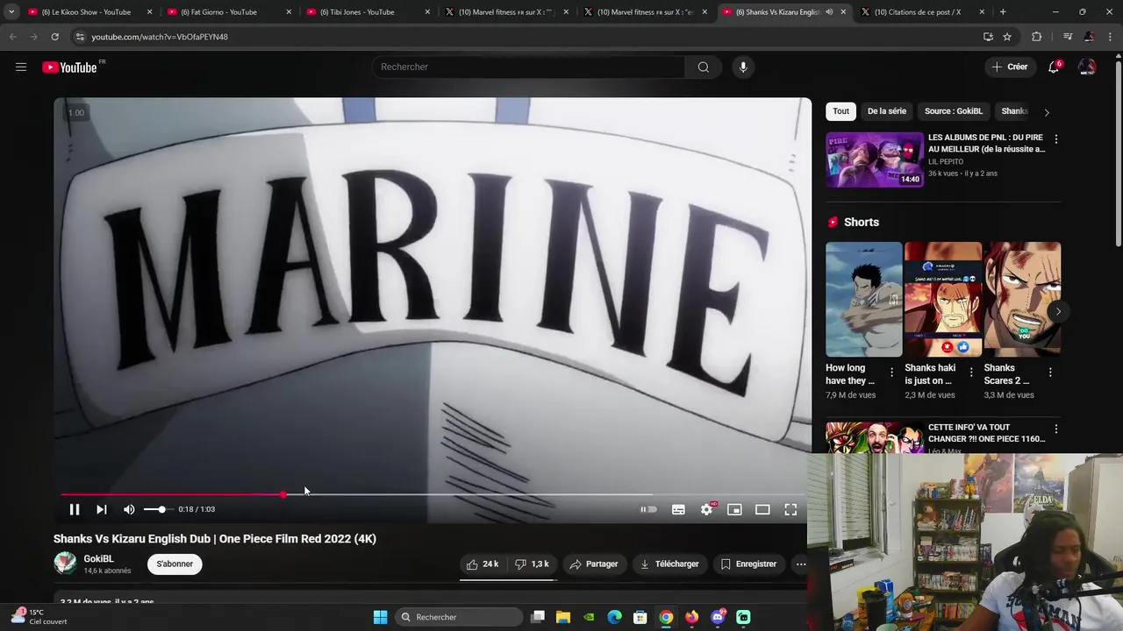Open File Explorer from the taskbar

coord(563,617)
